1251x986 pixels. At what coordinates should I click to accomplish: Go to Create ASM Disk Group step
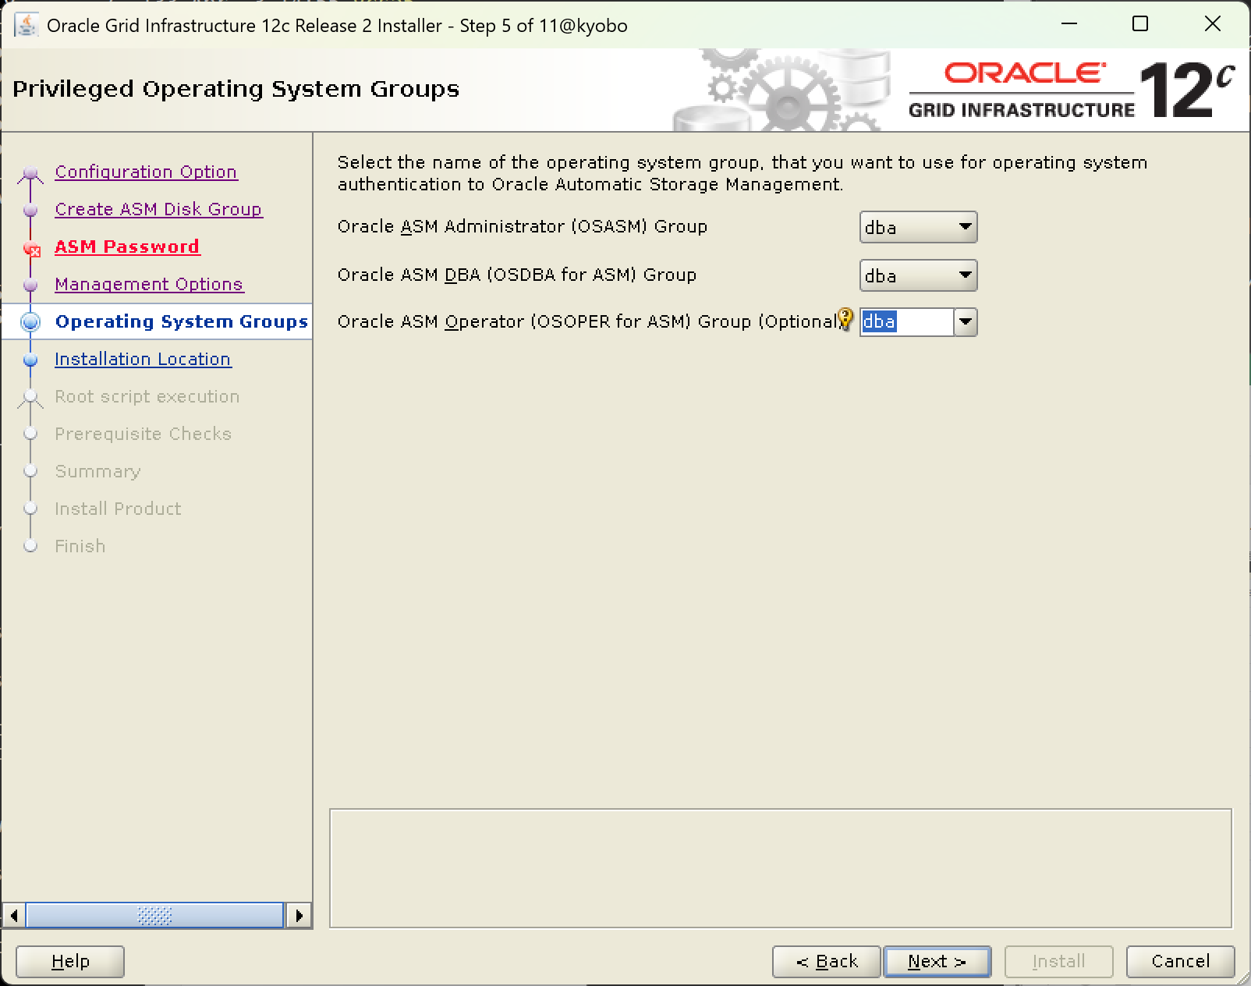point(158,209)
